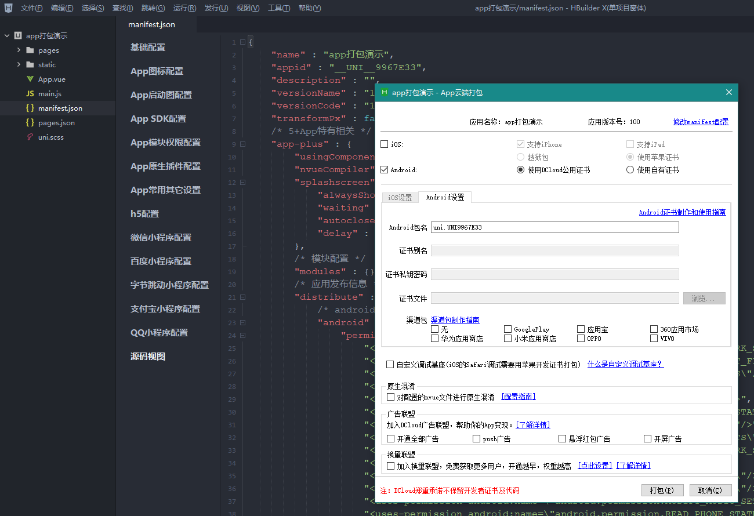This screenshot has height=516, width=754.
Task: Enable the iOS platform checkbox
Action: [x=384, y=144]
